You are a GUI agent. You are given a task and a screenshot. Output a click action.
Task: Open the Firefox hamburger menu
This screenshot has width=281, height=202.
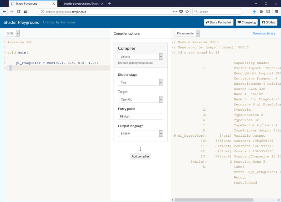click(x=277, y=12)
